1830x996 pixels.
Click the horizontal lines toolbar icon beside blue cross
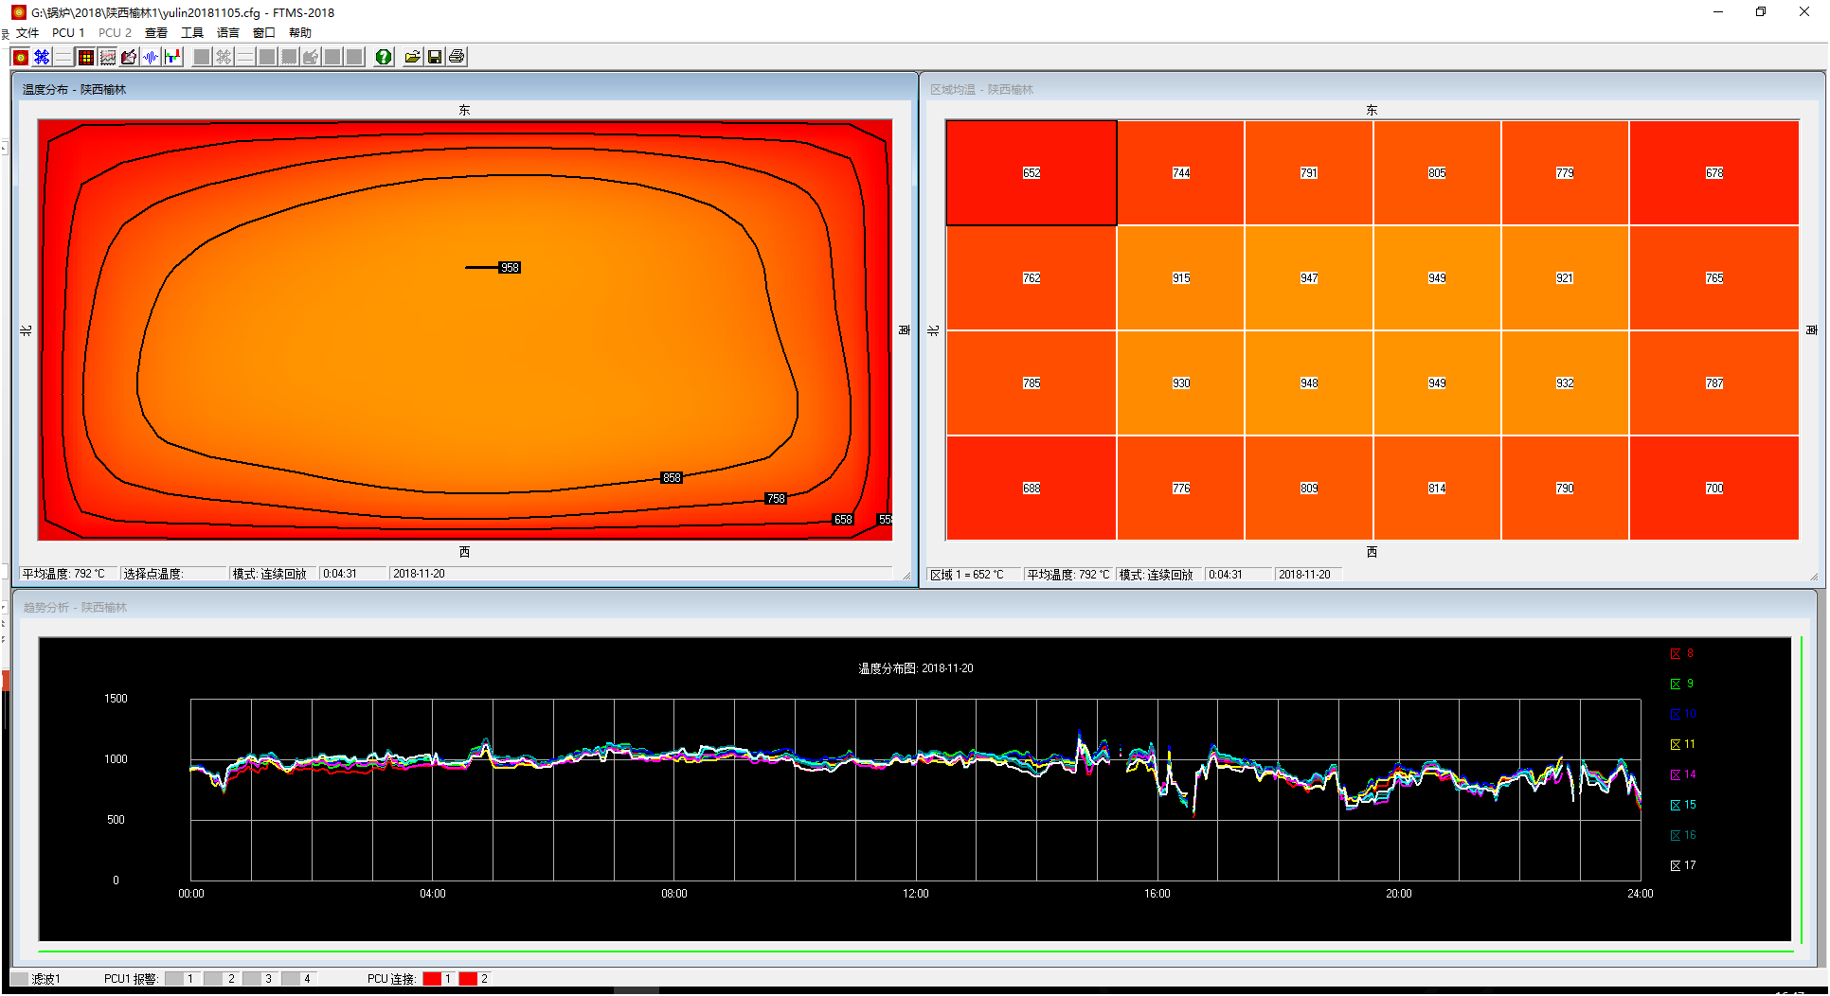[x=63, y=57]
